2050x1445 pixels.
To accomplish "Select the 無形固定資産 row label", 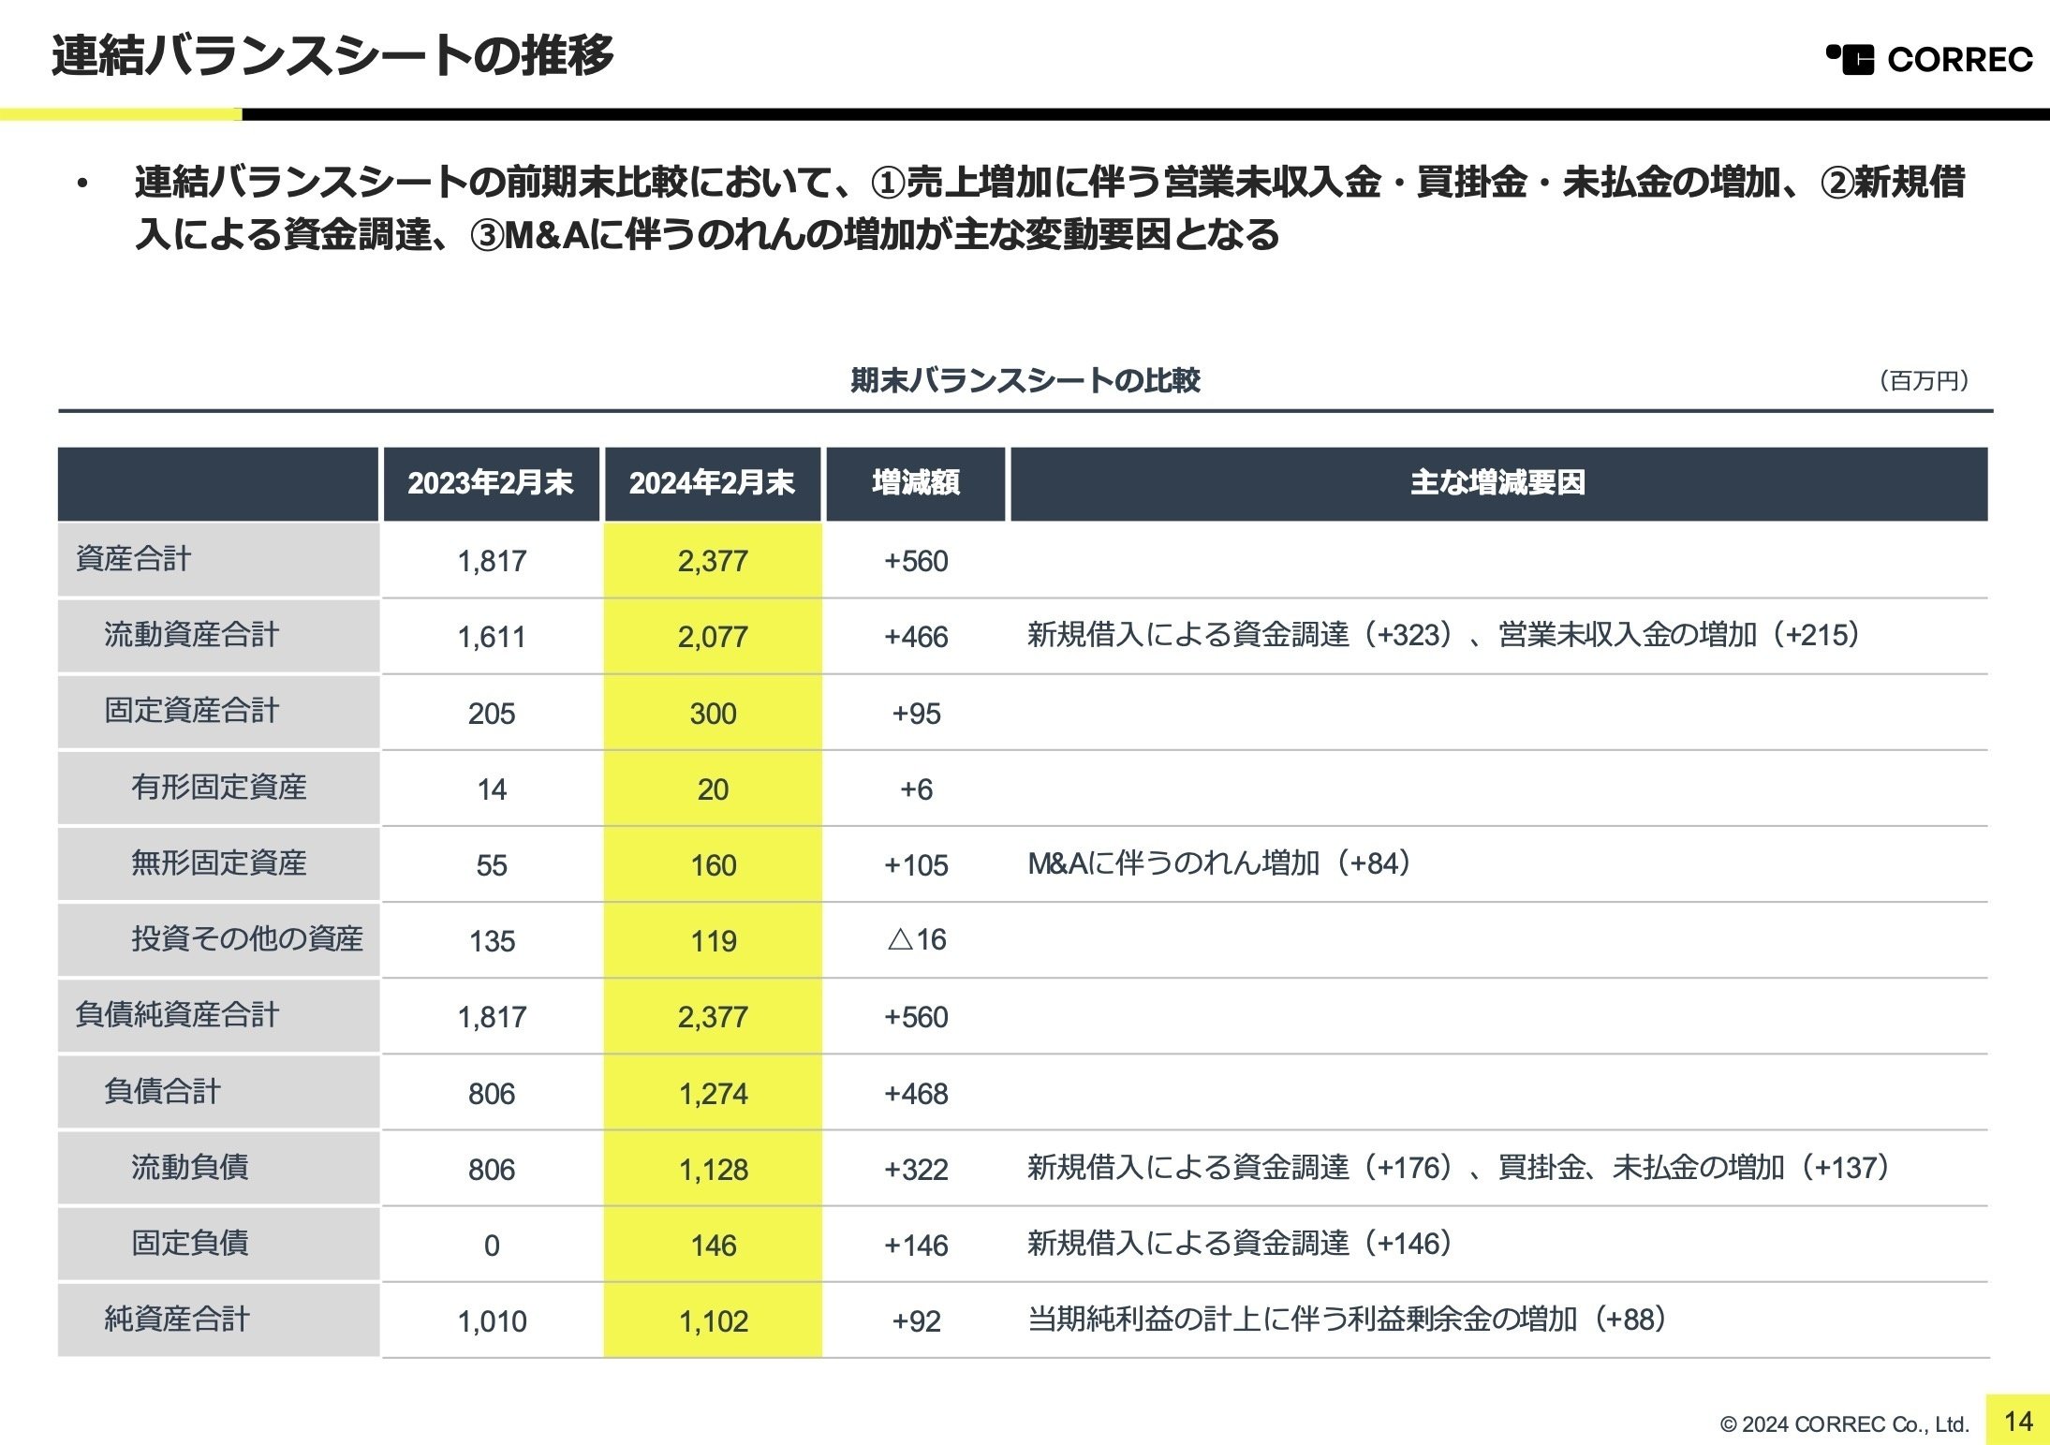I will coord(219,863).
